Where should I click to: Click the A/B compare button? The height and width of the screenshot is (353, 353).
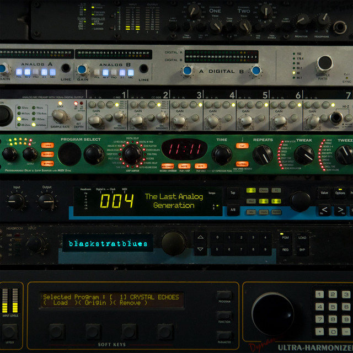233,210
